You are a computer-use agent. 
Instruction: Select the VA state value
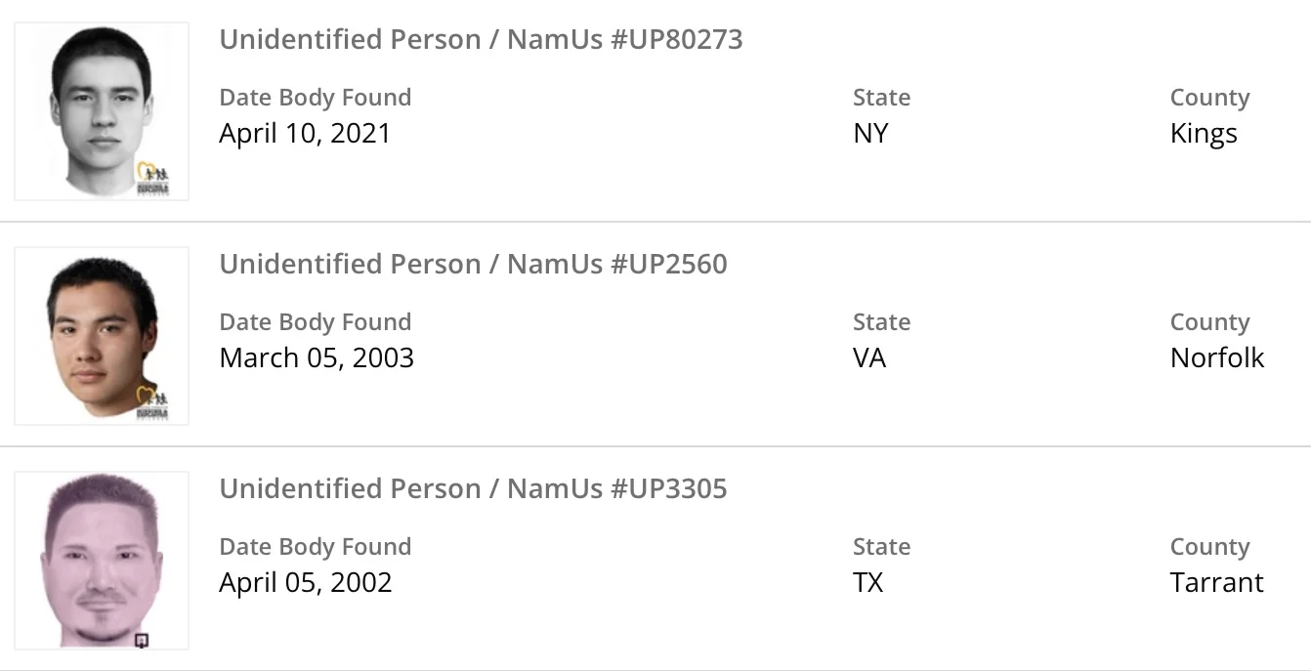869,358
